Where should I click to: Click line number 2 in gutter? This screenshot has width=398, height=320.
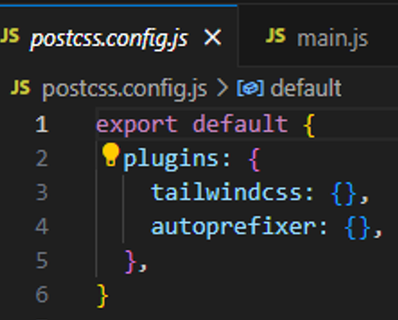click(42, 159)
